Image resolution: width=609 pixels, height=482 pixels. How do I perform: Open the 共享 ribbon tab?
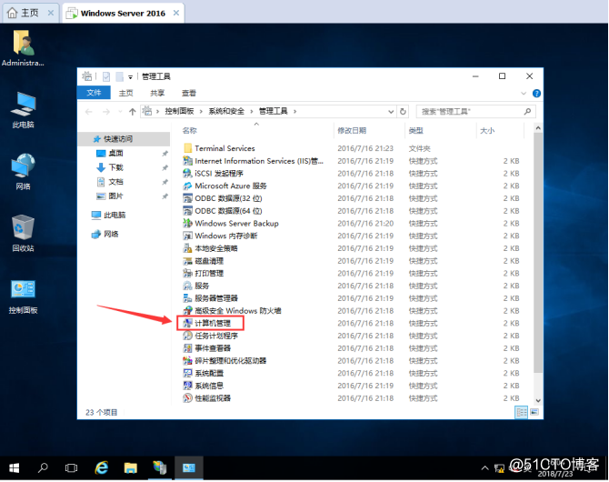tap(157, 93)
